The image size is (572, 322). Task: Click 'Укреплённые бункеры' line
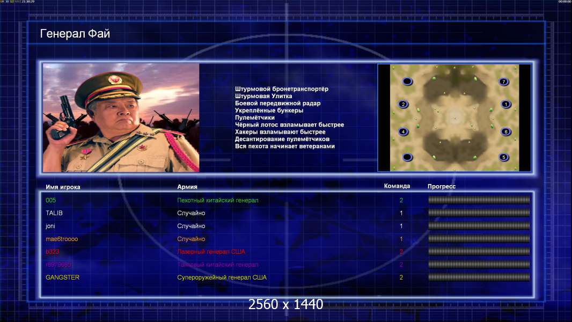pyautogui.click(x=269, y=111)
